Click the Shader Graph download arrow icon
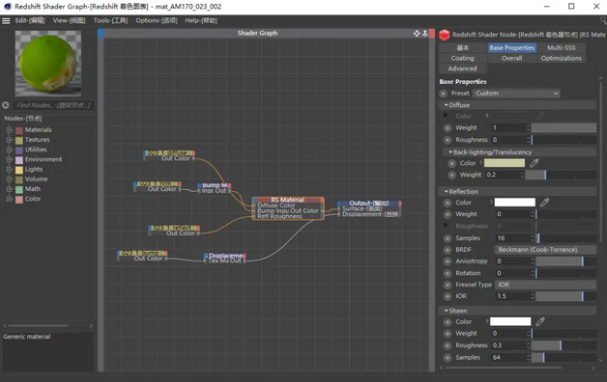This screenshot has height=382, width=607. (x=424, y=34)
